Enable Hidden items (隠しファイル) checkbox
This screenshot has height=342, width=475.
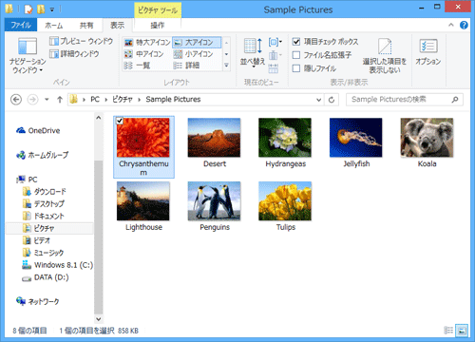click(x=296, y=68)
